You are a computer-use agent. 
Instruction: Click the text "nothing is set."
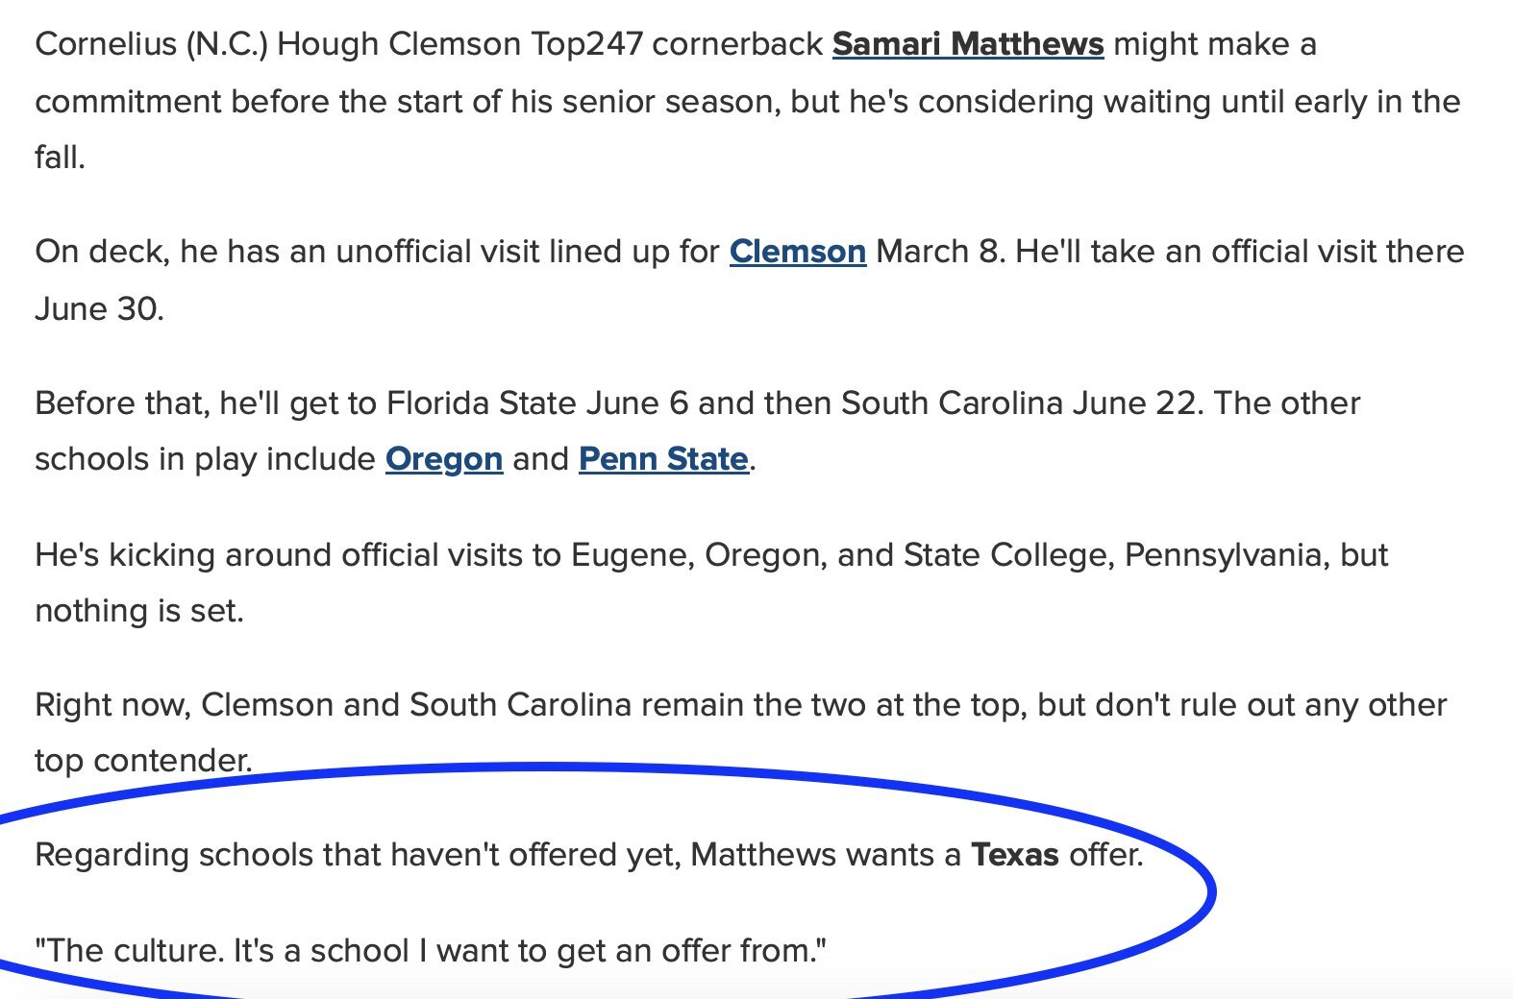[x=139, y=611]
